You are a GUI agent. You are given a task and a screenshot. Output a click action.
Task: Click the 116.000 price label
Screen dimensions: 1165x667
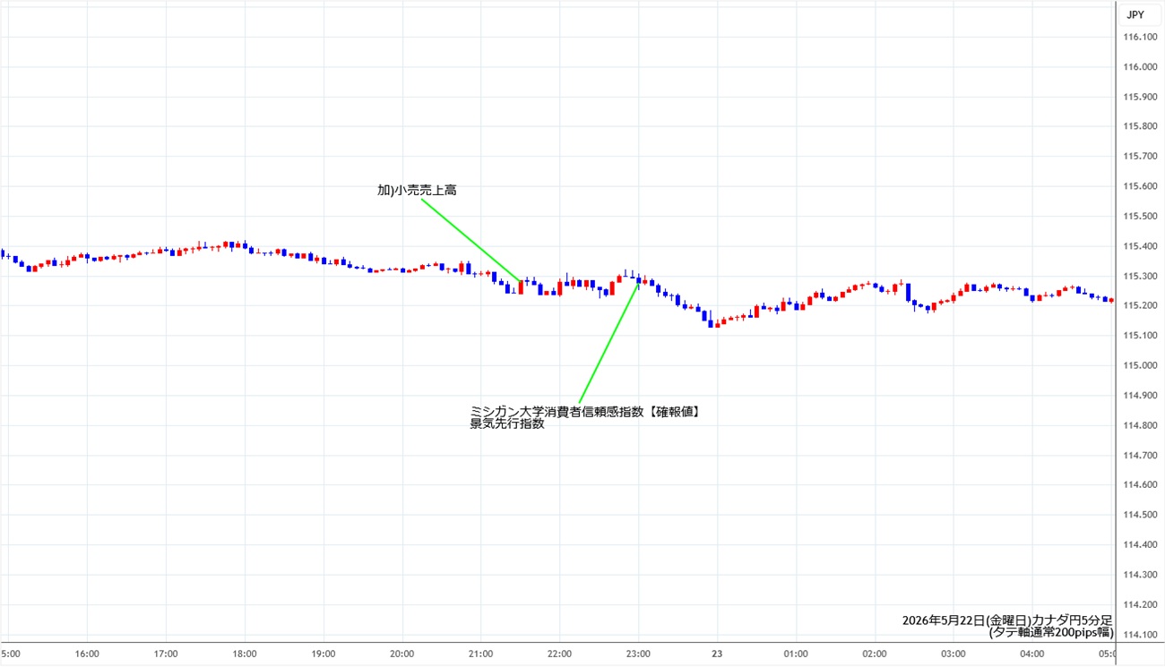1140,67
